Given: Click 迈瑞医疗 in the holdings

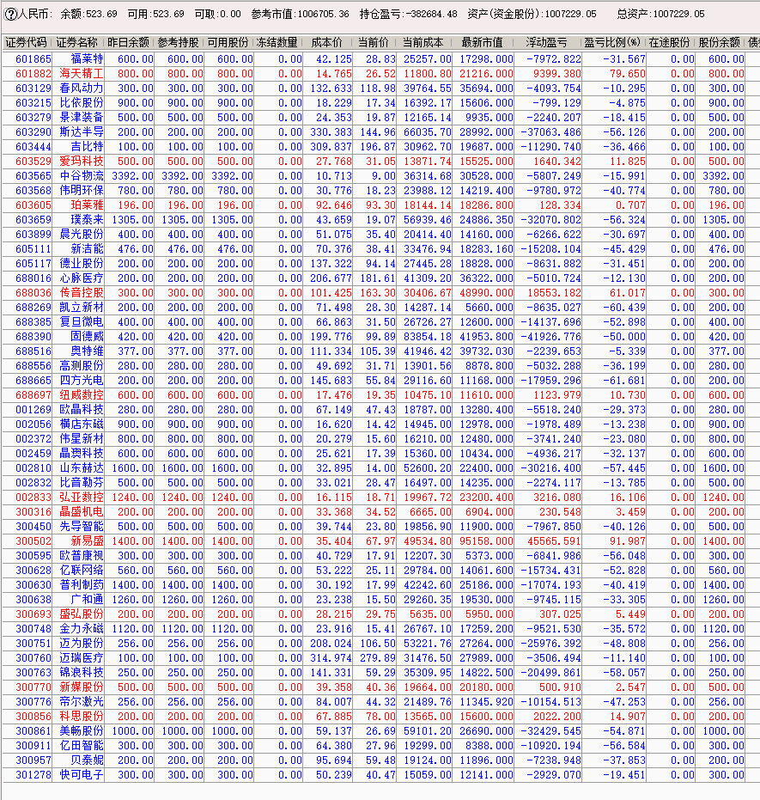Looking at the screenshot, I should (x=81, y=659).
